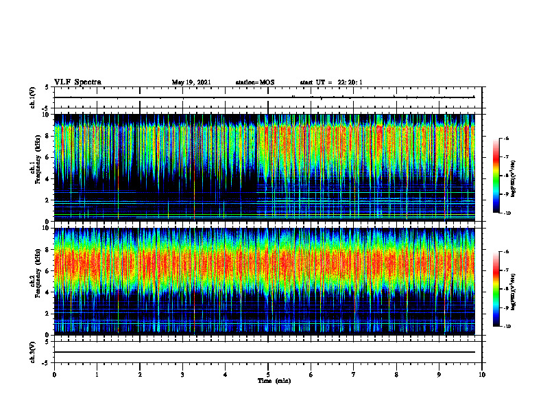Click the "ch.1(V)" waveform axis label
This screenshot has width=543, height=420.
click(33, 97)
